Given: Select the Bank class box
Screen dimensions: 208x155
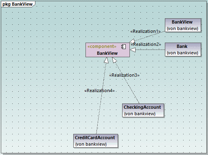Looking at the screenshot, I should [183, 50].
